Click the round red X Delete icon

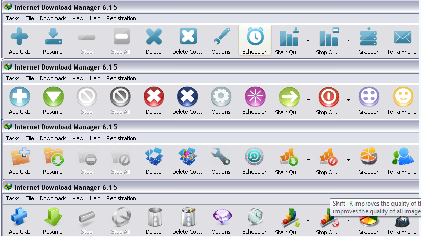point(154,96)
